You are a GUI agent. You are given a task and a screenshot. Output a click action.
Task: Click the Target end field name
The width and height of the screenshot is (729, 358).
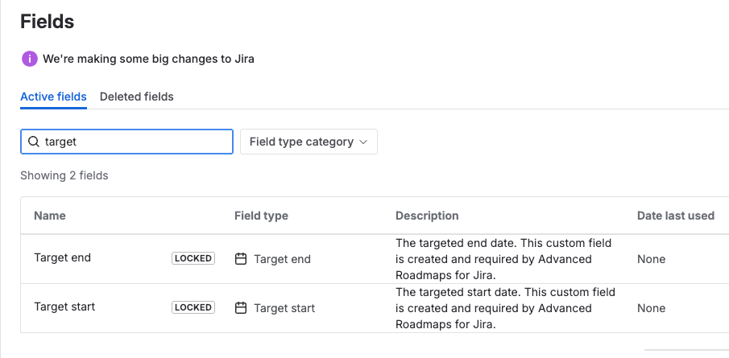(x=62, y=257)
